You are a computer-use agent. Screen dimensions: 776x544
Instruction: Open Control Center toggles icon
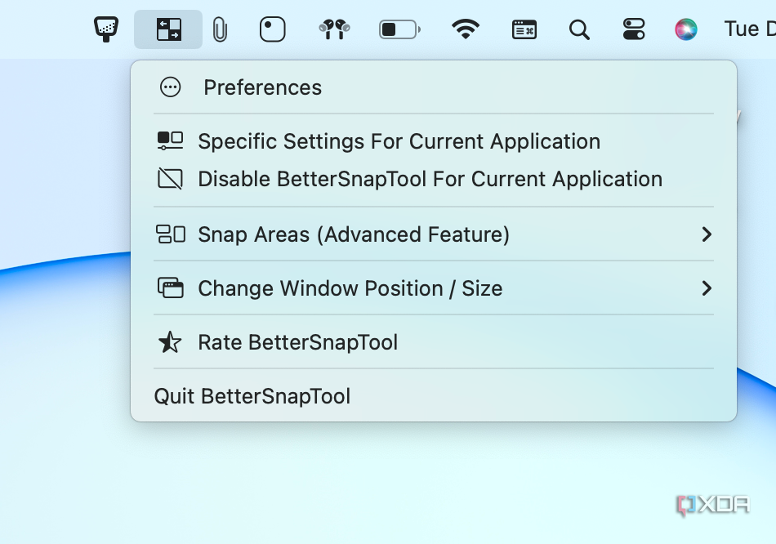pyautogui.click(x=634, y=29)
